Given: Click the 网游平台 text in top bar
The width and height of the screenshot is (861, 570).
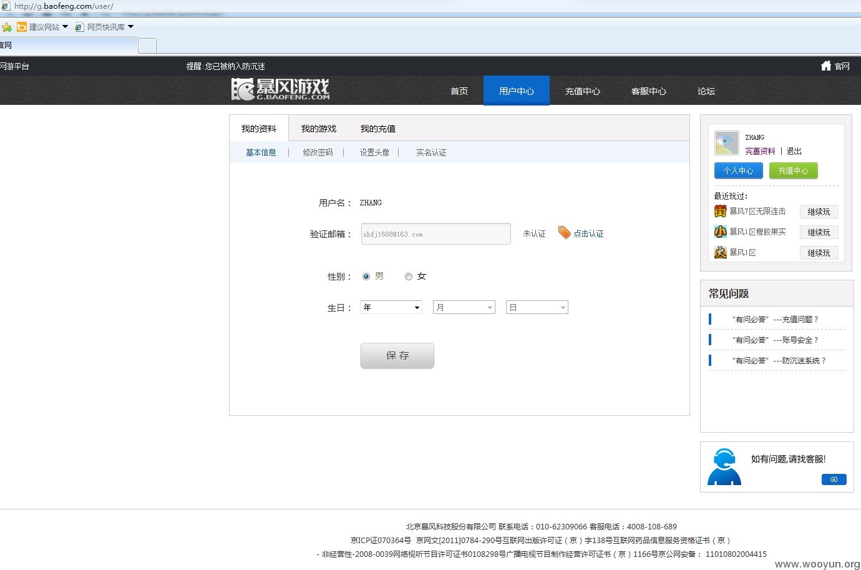Looking at the screenshot, I should (14, 66).
